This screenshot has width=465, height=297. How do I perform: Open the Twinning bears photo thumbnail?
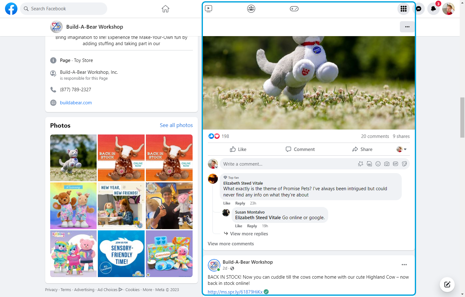tap(73, 206)
